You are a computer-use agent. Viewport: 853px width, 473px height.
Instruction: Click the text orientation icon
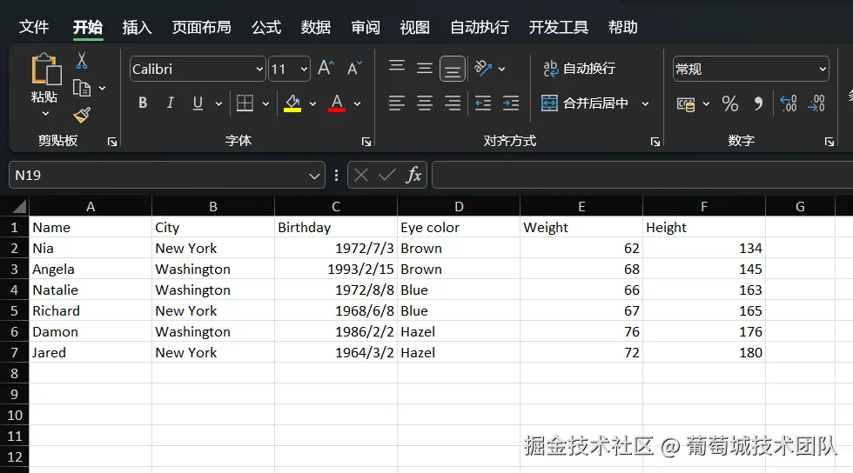tap(482, 69)
